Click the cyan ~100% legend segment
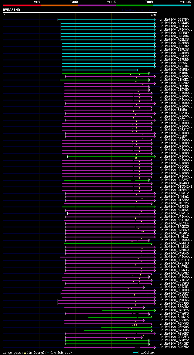 click(172, 5)
